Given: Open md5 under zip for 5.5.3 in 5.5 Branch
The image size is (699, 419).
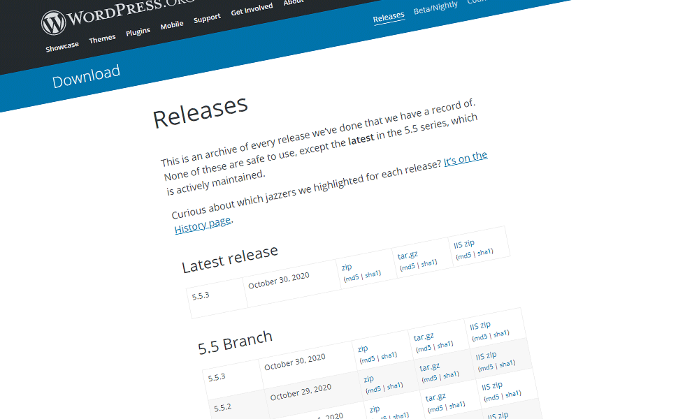Looking at the screenshot, I should (368, 359).
